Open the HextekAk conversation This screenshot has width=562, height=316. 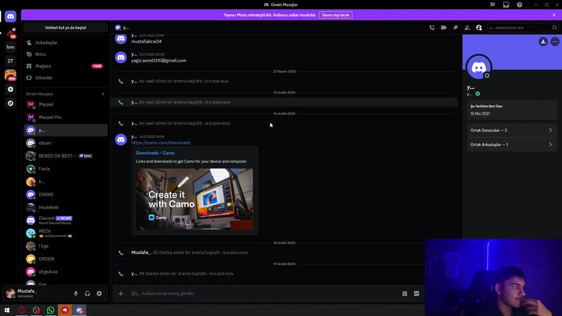(x=65, y=207)
